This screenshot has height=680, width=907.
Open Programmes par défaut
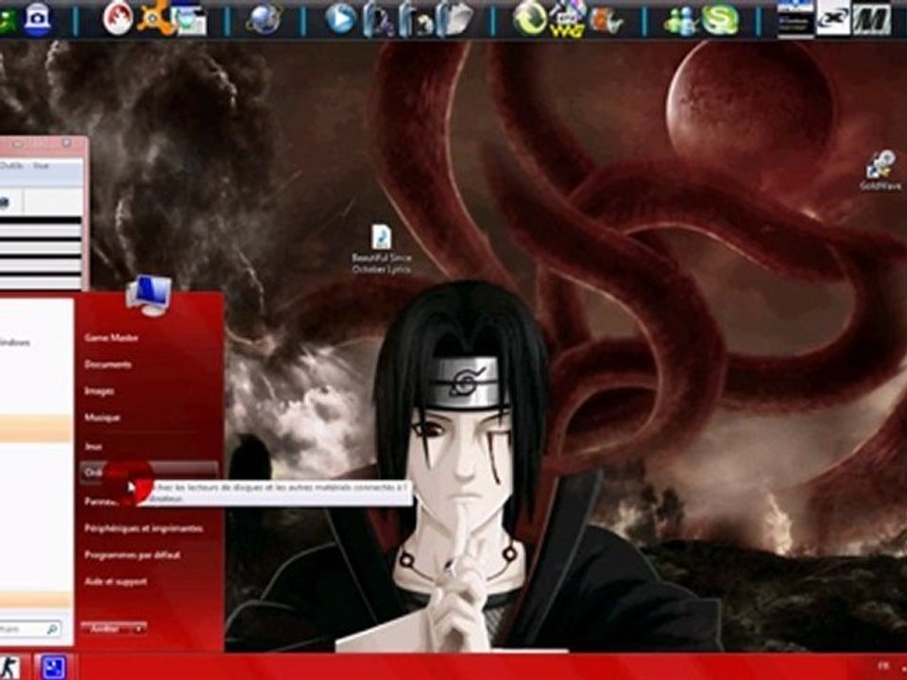132,555
